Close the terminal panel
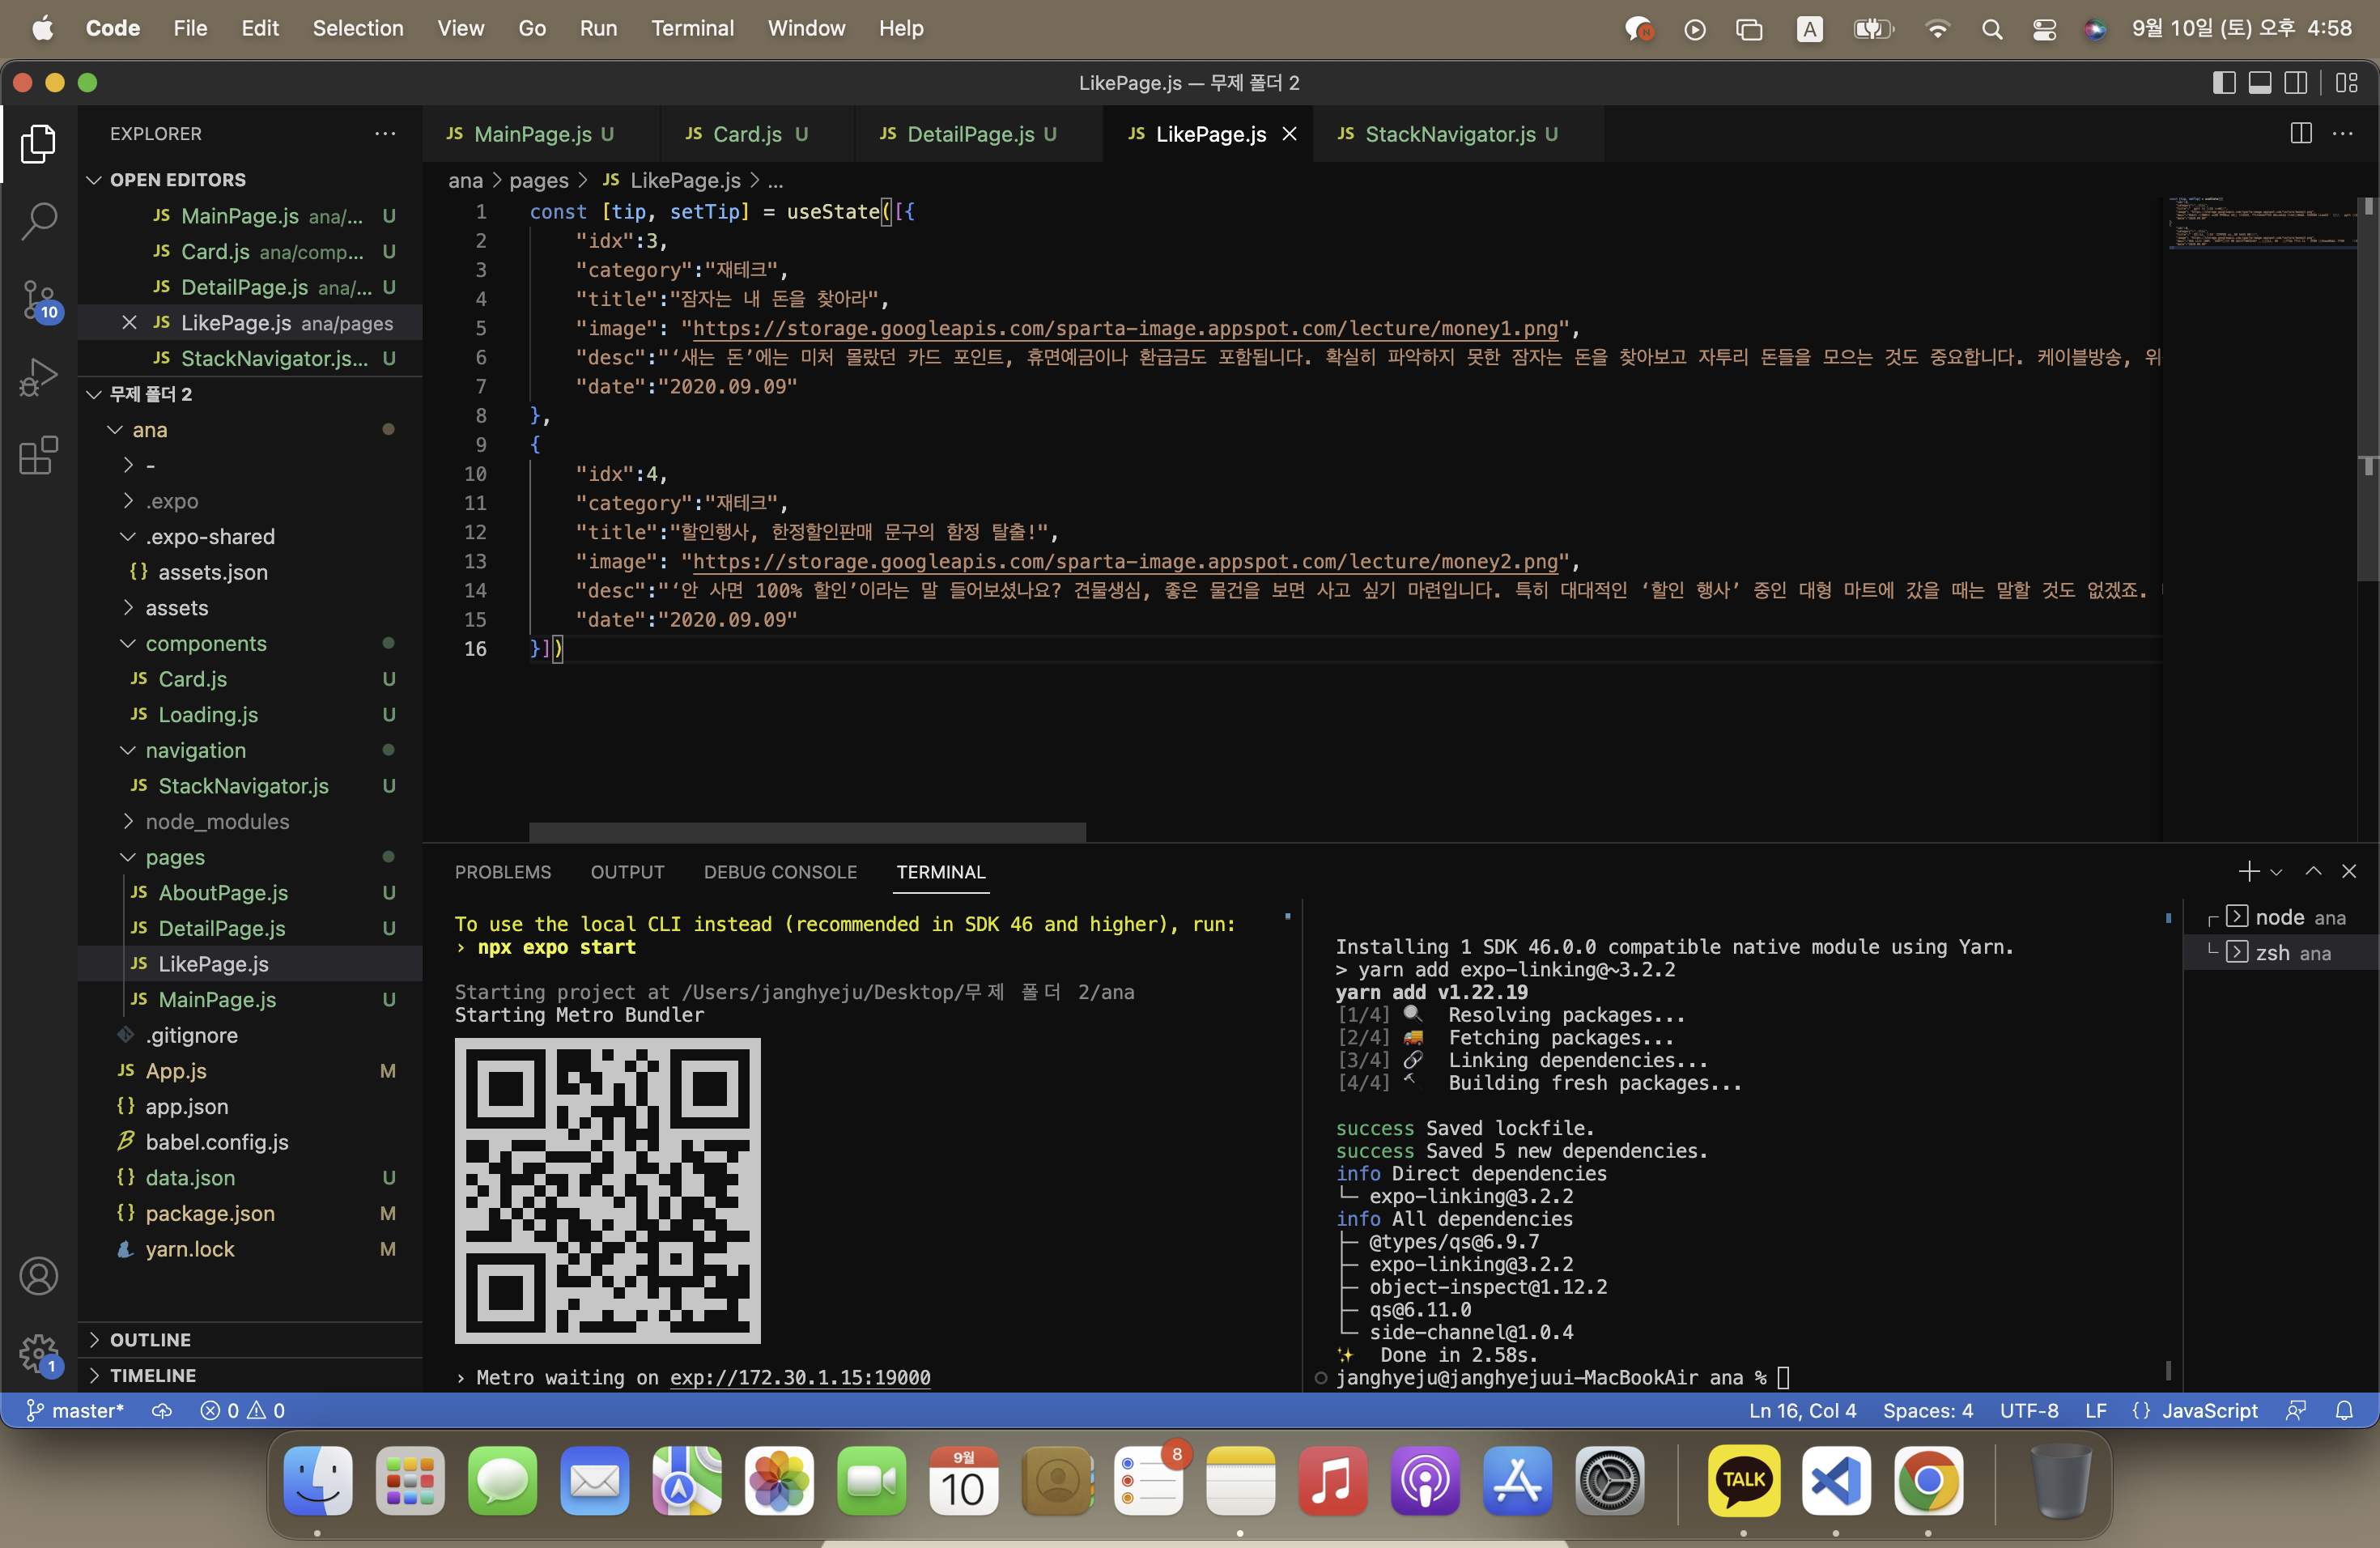The image size is (2380, 1548). coord(2348,872)
